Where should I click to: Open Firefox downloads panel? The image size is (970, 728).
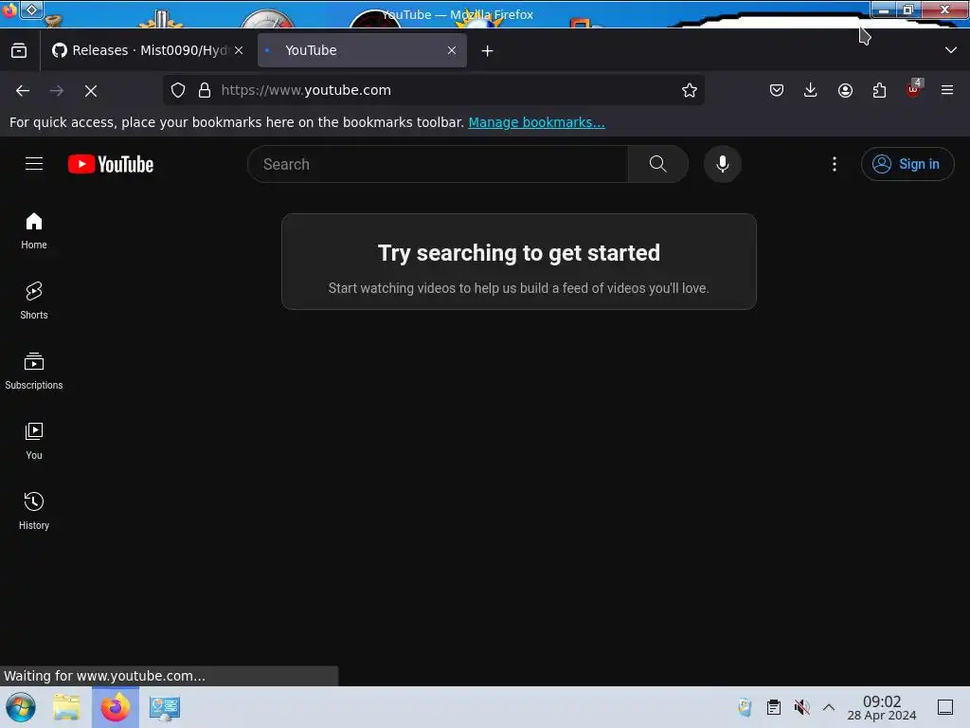[x=811, y=90]
